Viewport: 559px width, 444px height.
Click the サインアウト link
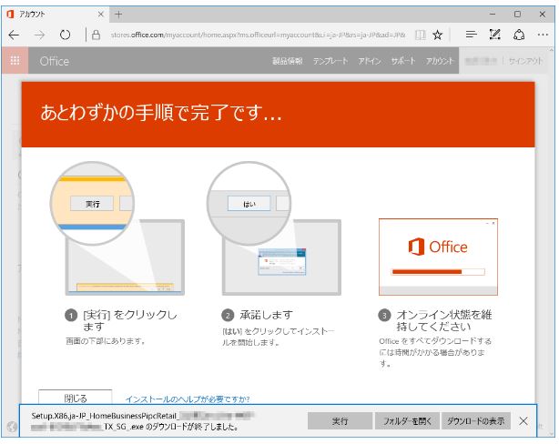pyautogui.click(x=525, y=61)
